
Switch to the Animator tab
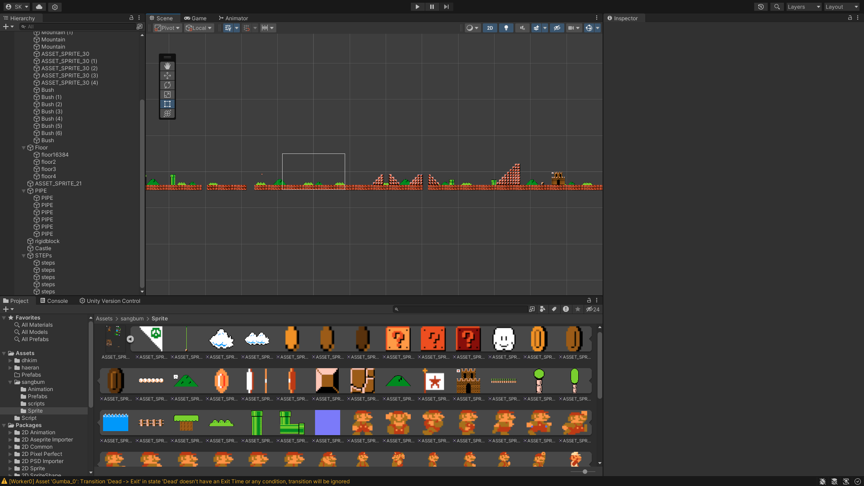coord(233,18)
